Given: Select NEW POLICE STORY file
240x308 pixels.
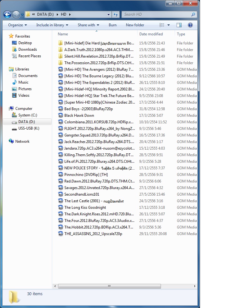Looking at the screenshot, I should (99, 168).
